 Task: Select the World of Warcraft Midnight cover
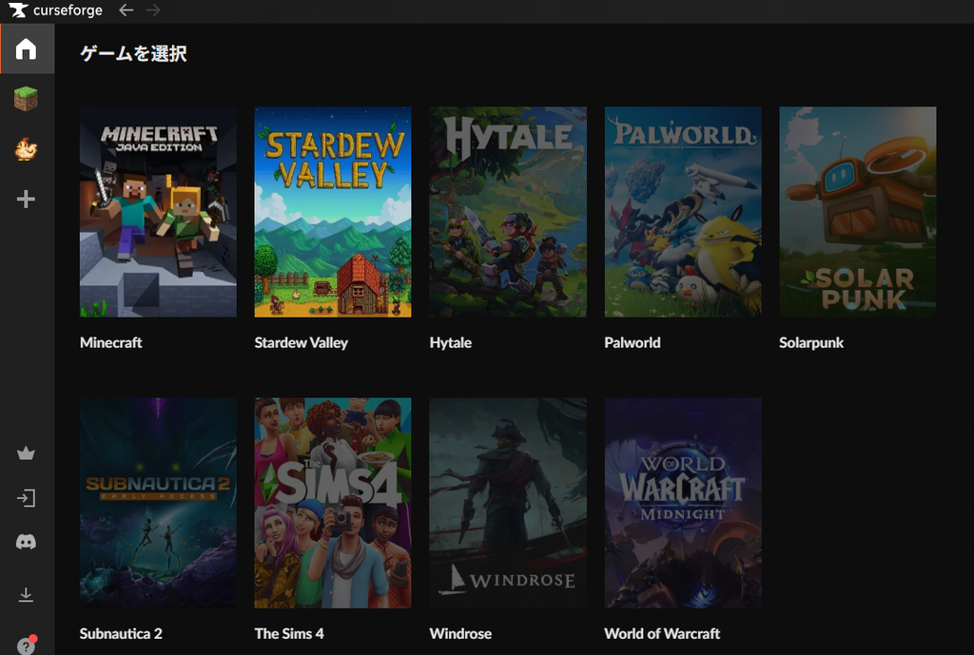point(683,503)
